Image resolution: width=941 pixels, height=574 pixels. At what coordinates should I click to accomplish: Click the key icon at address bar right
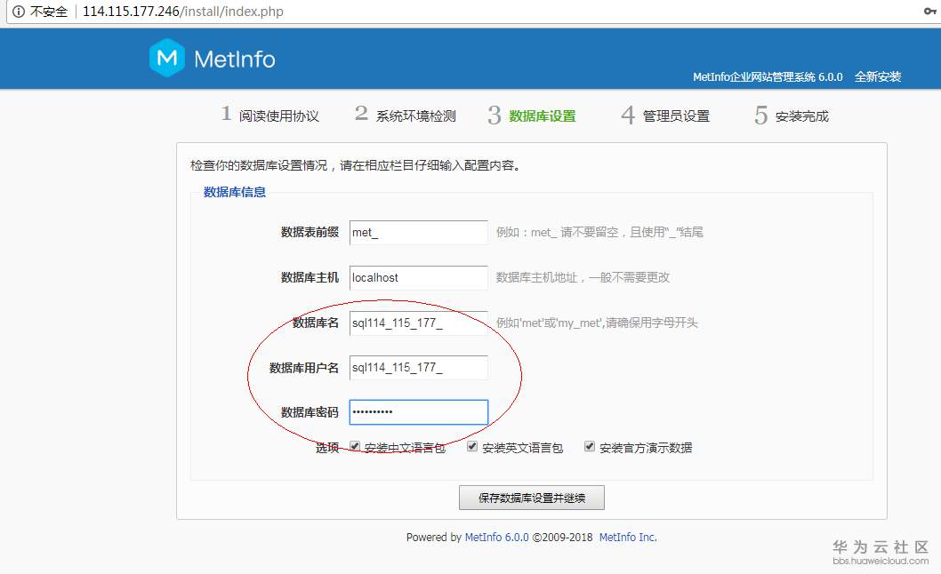tap(931, 12)
